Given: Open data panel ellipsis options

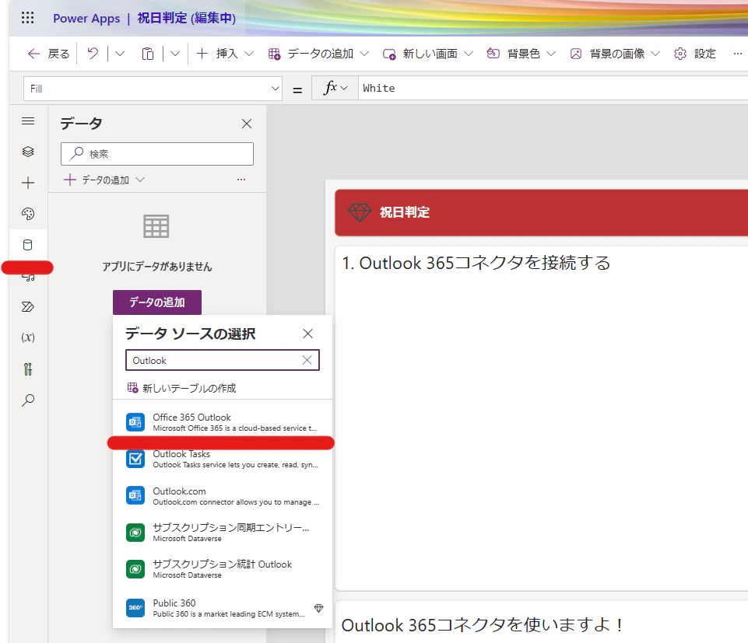Looking at the screenshot, I should click(x=241, y=180).
